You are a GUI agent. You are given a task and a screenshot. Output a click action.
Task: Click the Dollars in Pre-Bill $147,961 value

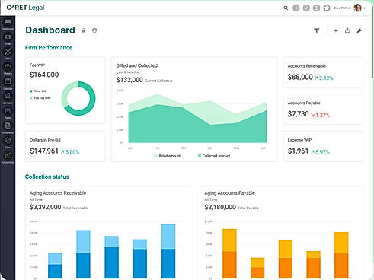[44, 151]
